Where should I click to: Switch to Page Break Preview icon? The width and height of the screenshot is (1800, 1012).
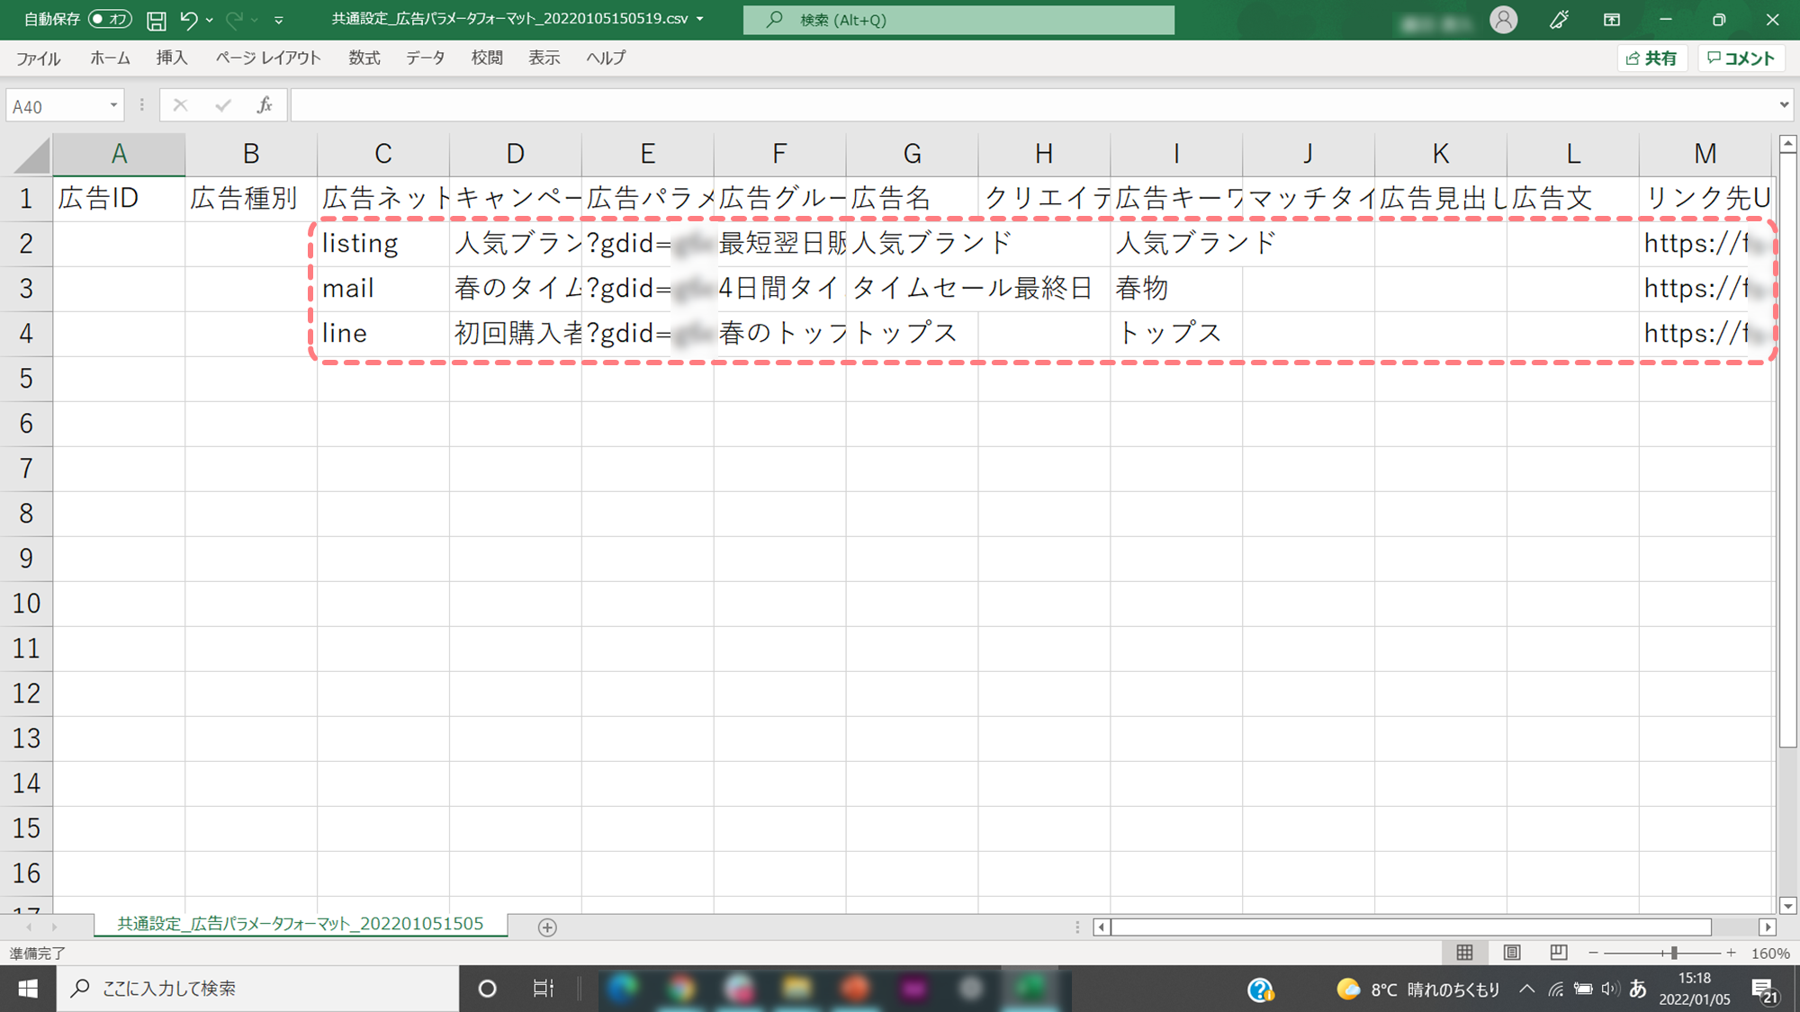point(1559,953)
